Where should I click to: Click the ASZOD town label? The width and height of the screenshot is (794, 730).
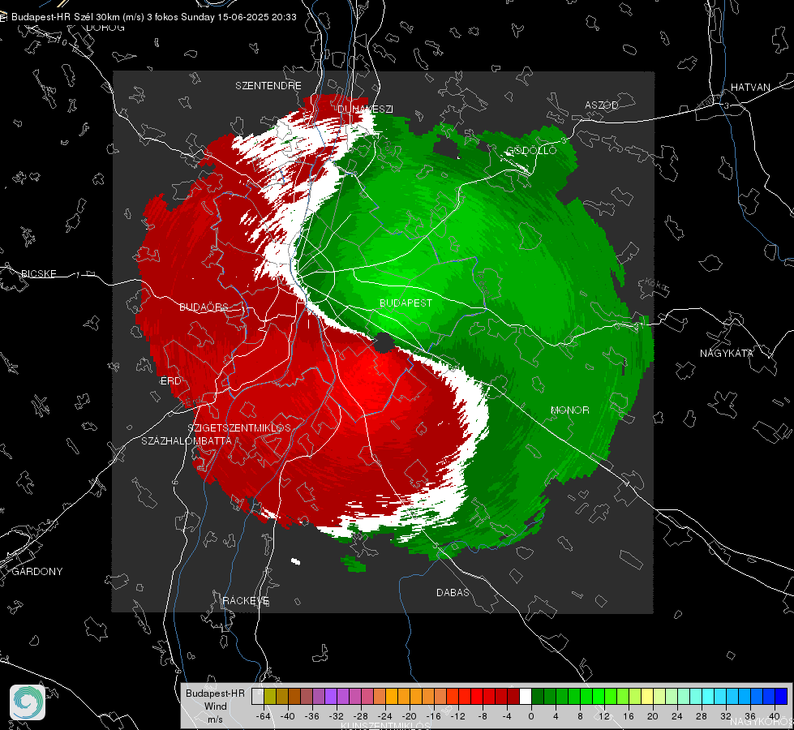[602, 105]
